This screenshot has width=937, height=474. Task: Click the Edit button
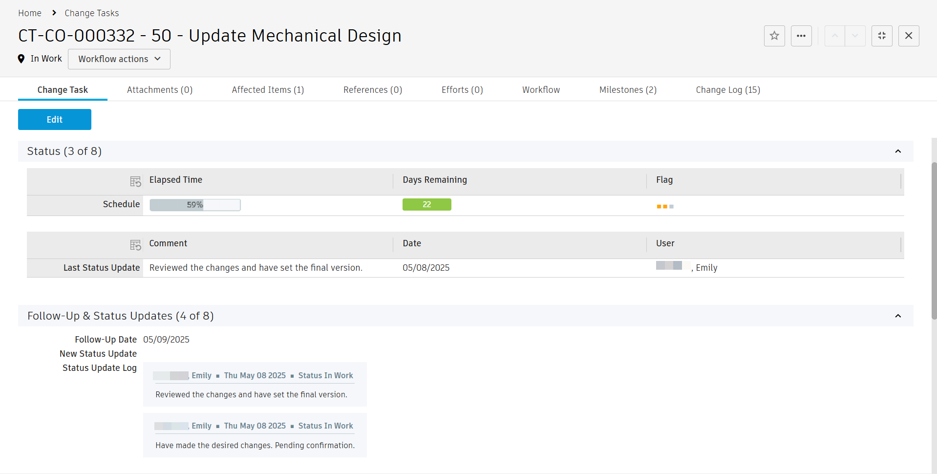coord(55,120)
